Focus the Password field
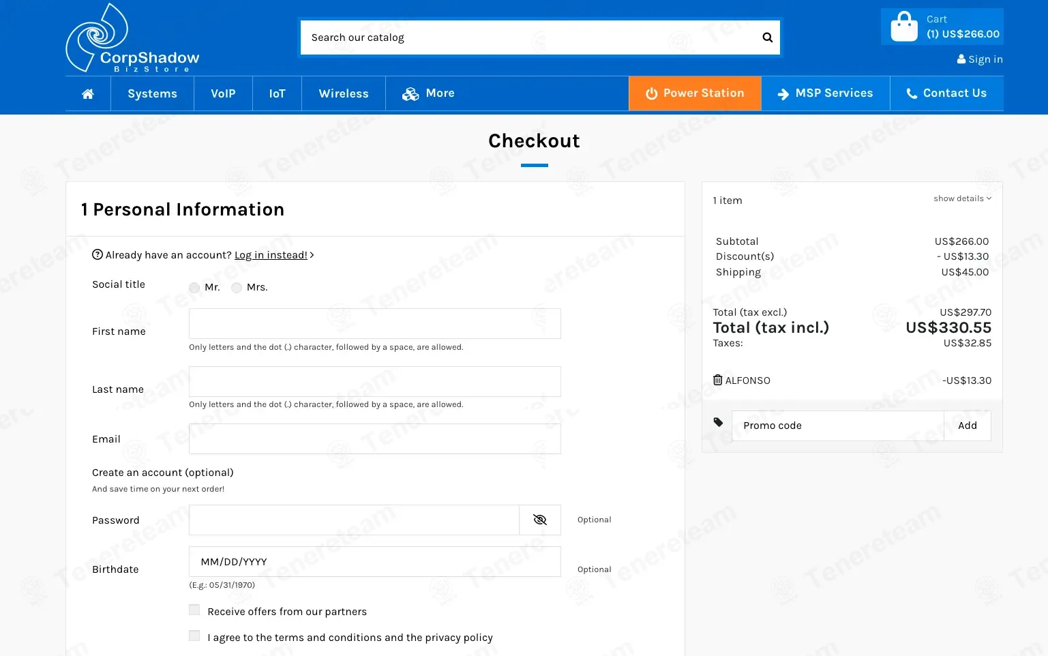Screen dimensions: 1048x656 coord(354,520)
